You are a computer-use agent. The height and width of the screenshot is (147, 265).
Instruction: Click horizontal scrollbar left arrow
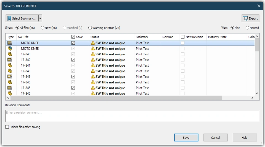[8, 98]
